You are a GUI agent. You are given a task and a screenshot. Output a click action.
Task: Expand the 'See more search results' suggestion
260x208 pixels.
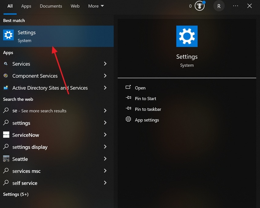point(105,111)
